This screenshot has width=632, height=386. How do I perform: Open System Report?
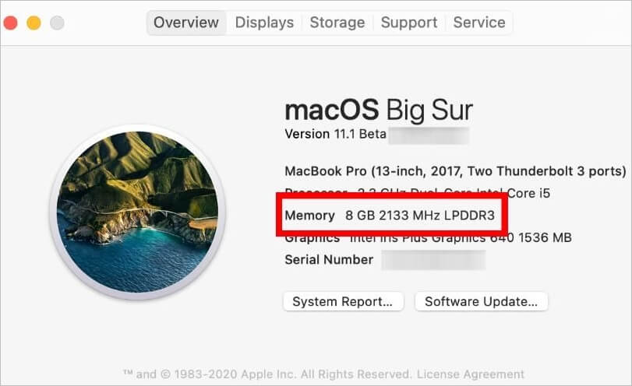click(x=343, y=302)
